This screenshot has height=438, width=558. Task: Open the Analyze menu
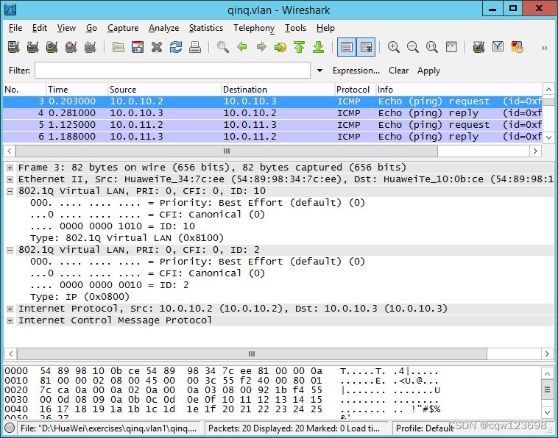click(x=163, y=28)
